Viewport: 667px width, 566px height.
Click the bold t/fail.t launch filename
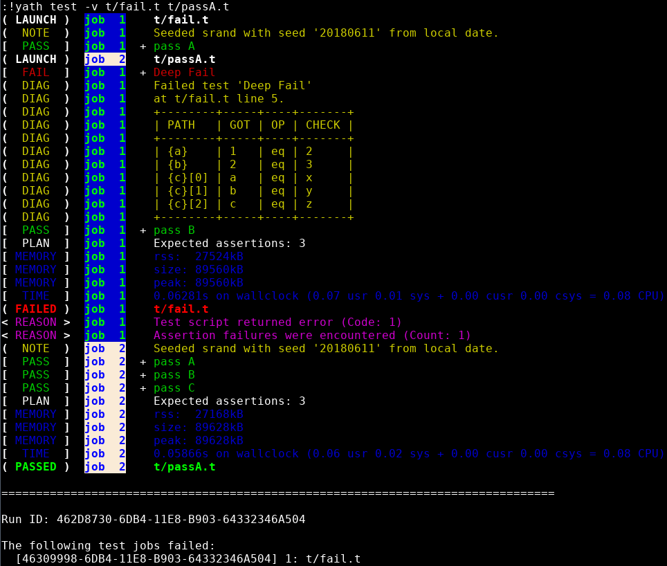click(x=181, y=20)
